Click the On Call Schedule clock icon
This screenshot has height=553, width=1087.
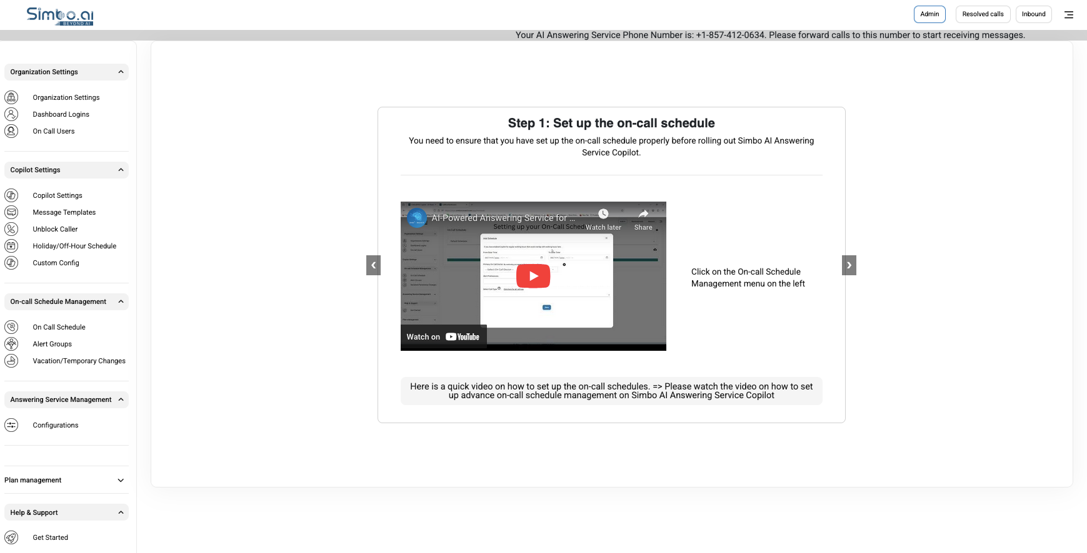[11, 327]
